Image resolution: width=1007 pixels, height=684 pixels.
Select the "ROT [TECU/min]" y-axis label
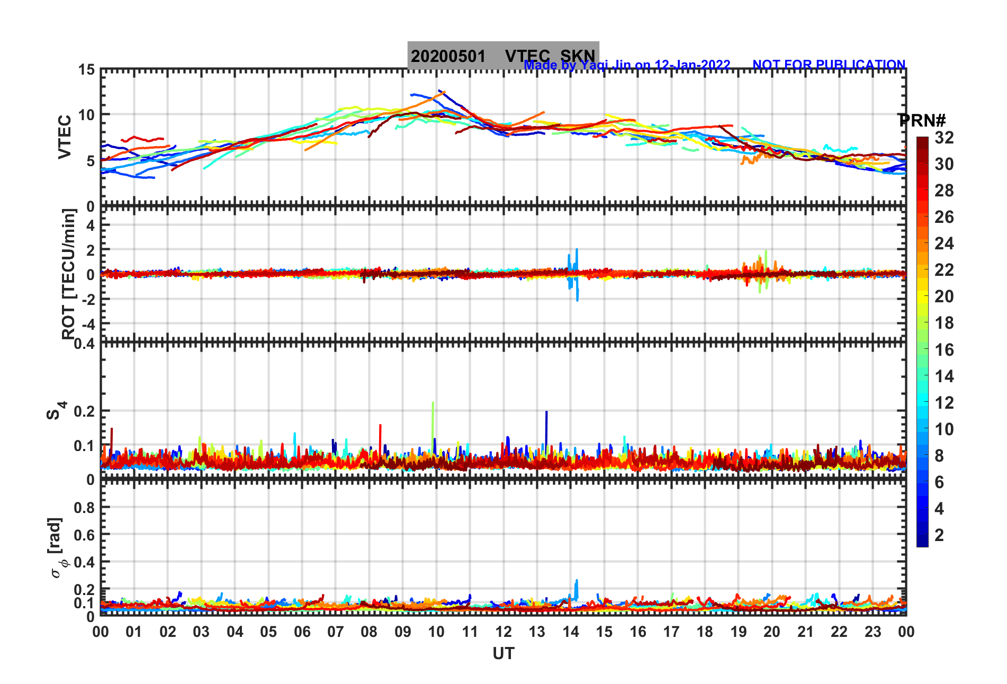point(69,274)
